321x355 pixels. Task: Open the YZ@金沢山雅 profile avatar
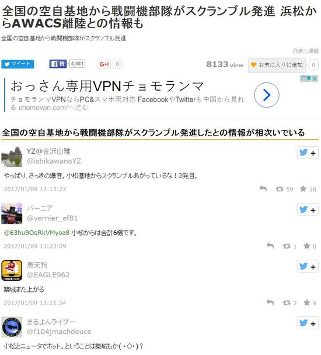tap(12, 157)
